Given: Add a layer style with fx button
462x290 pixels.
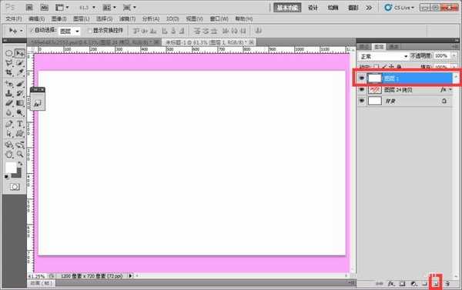Looking at the screenshot, I should point(391,284).
